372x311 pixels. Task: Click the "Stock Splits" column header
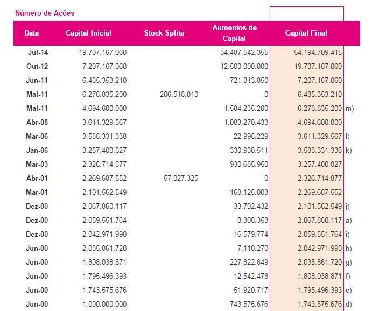164,33
